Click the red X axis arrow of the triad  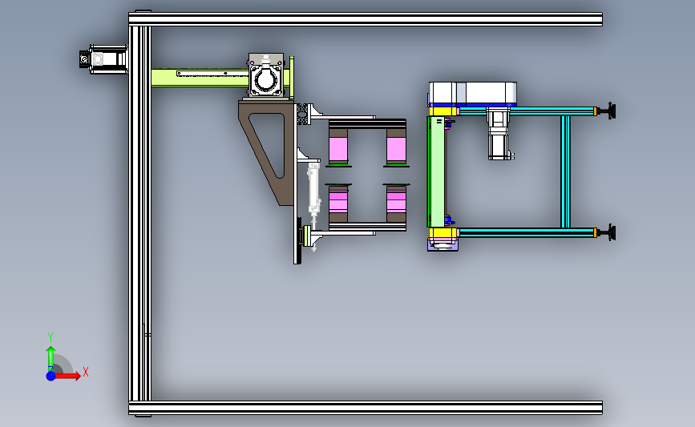coord(67,376)
